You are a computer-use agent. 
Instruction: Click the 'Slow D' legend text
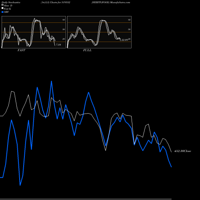click(x=8, y=6)
